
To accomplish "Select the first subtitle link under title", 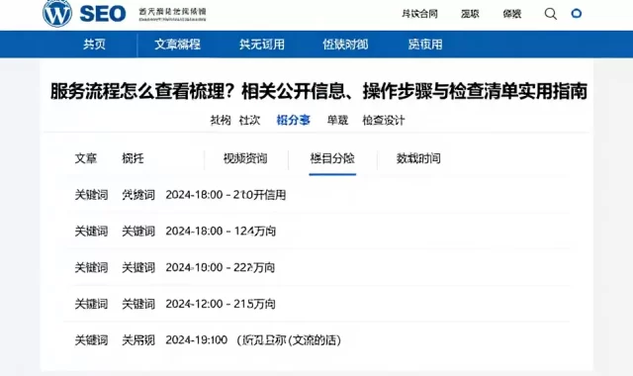I will click(x=221, y=120).
